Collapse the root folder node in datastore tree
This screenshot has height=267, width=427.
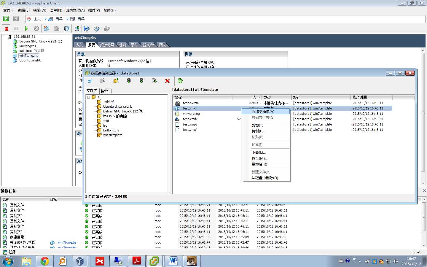click(88, 97)
